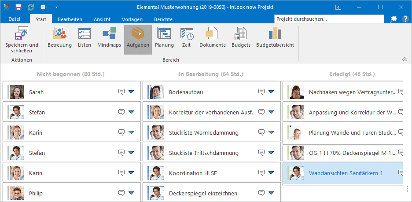This screenshot has width=412, height=202.
Task: Expand Koordination HLSE dropdown arrow
Action: (271, 173)
